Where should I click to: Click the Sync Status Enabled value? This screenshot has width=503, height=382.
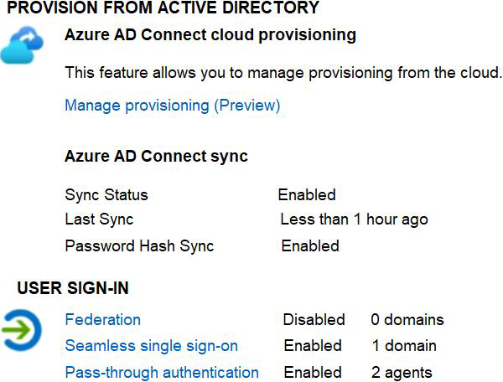click(307, 195)
